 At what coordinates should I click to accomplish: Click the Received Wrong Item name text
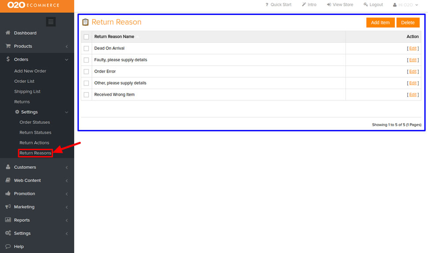click(114, 95)
